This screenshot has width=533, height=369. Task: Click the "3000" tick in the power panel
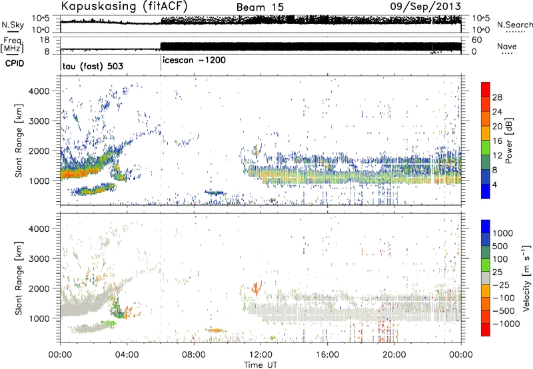39,121
